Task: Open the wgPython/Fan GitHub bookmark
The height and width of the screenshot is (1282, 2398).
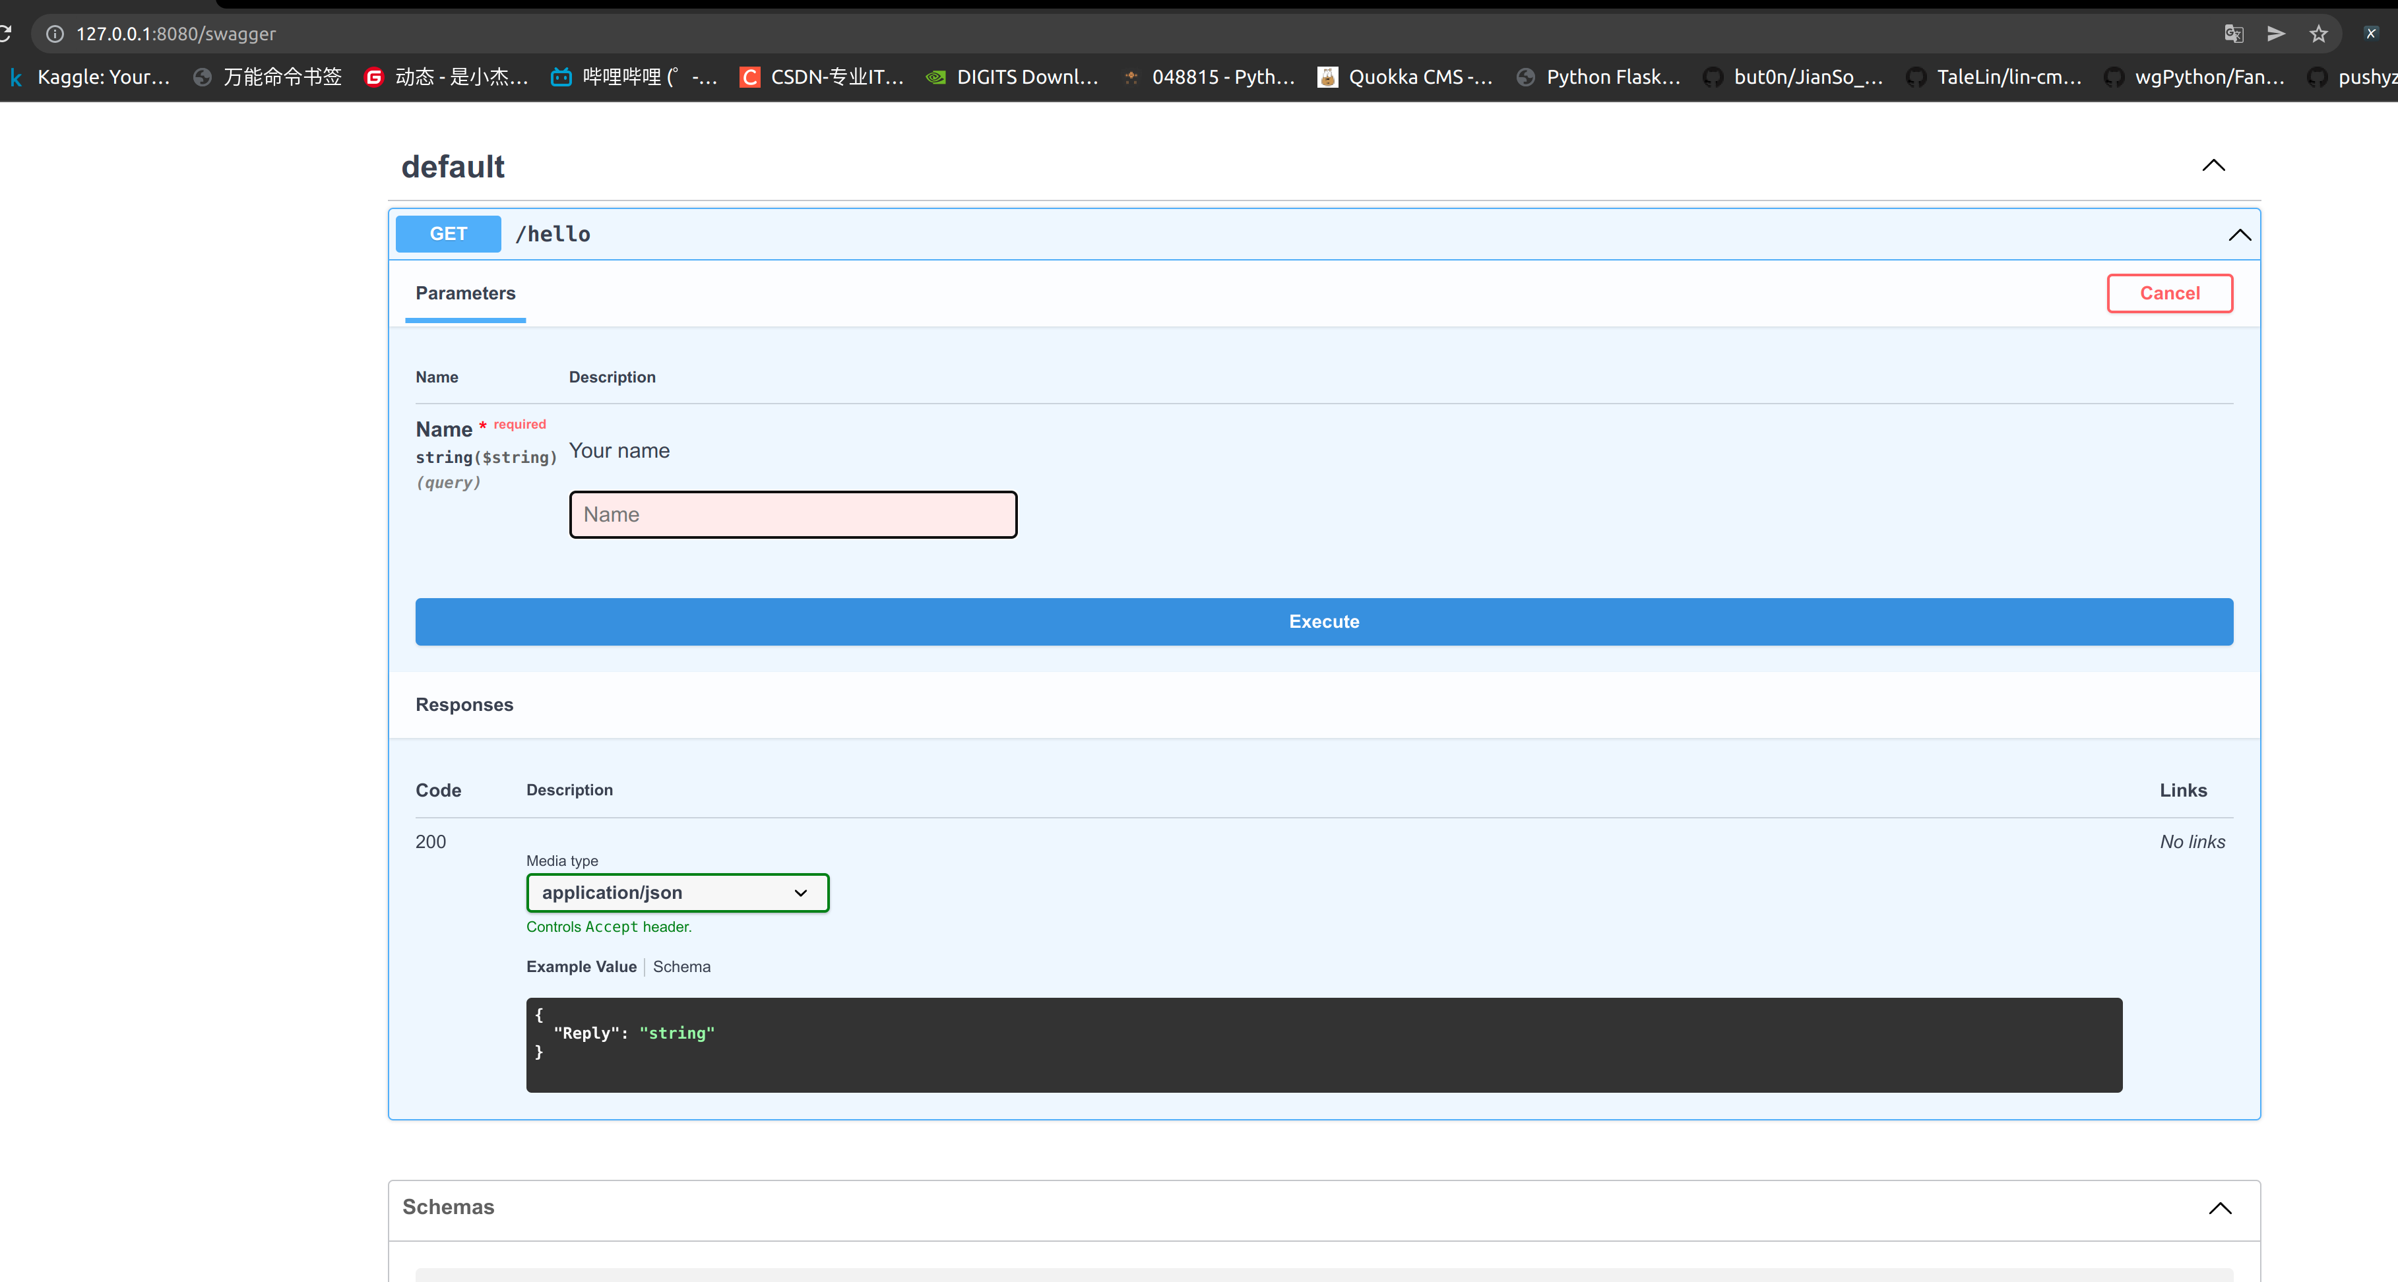Action: (x=2195, y=77)
